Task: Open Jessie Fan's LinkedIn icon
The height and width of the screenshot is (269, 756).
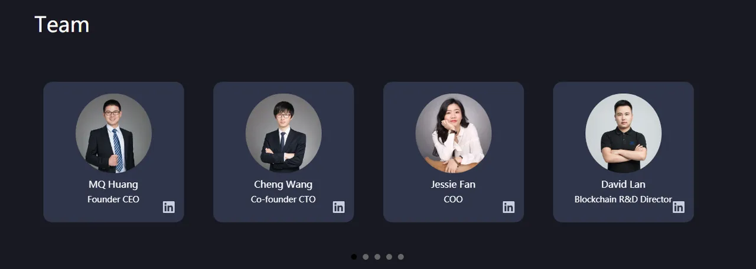Action: (509, 207)
